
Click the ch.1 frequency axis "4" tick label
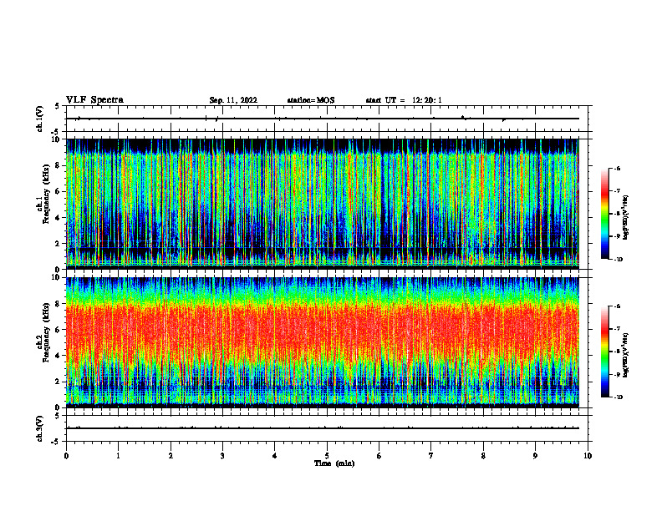point(59,218)
